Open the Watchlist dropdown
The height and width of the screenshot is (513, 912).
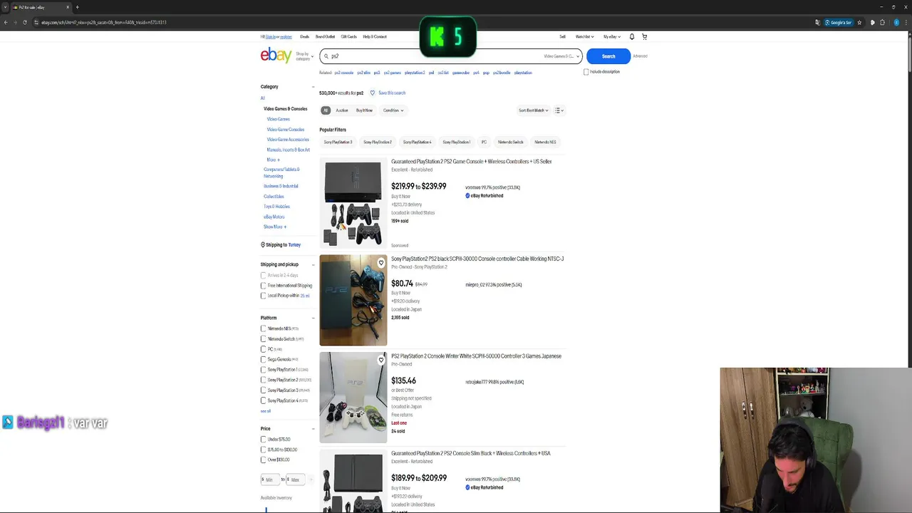(x=585, y=36)
